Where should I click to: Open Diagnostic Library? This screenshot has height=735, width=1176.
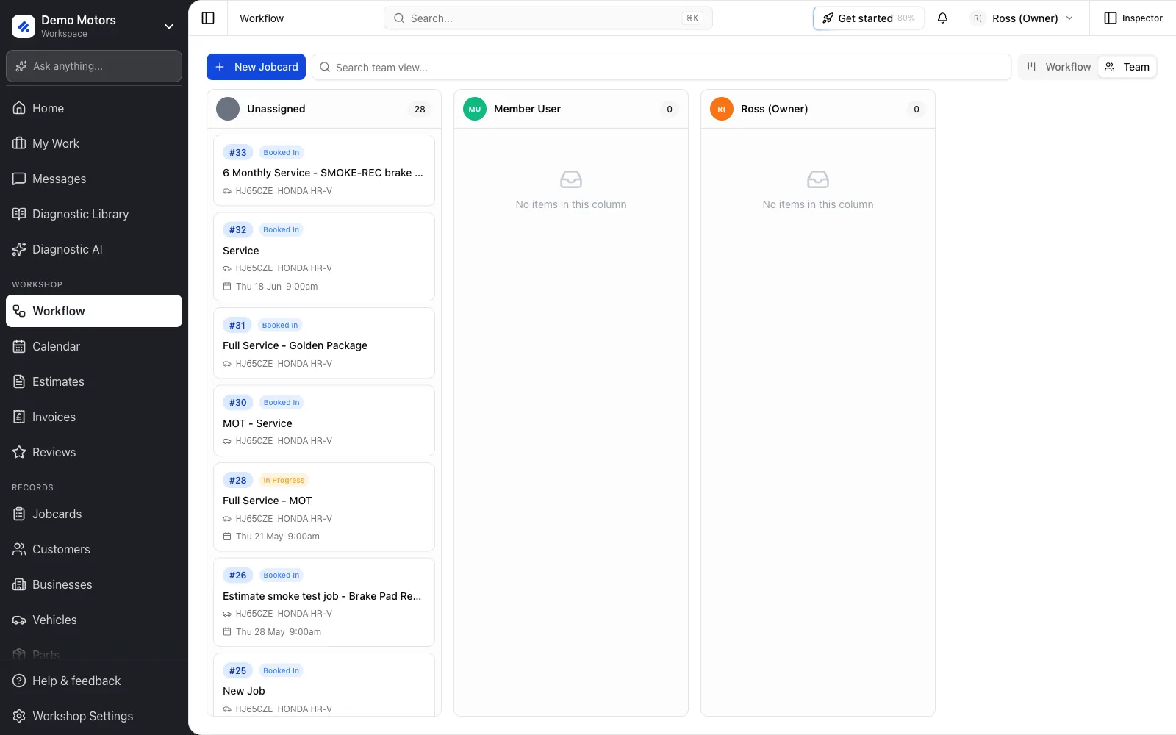(94, 214)
